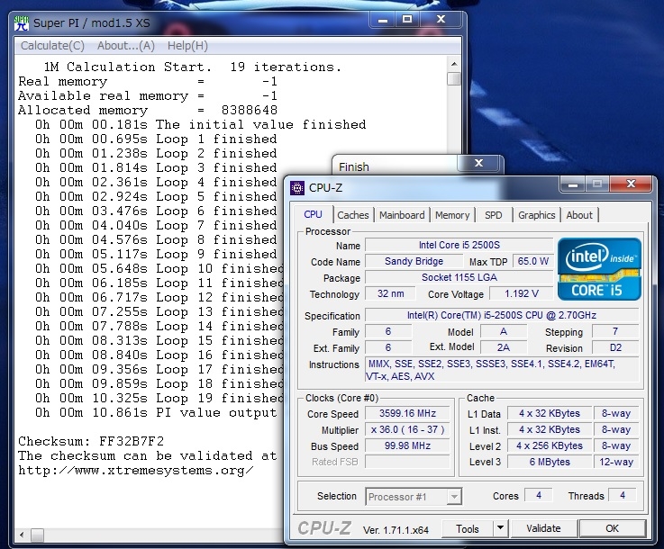Click the "Allocated memory = 8388648" line
The height and width of the screenshot is (549, 664).
click(148, 110)
